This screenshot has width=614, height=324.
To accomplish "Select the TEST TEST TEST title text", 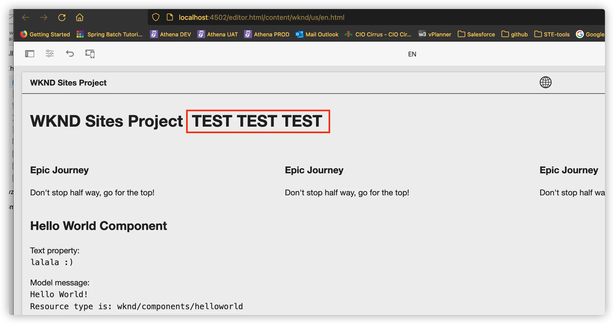I will pyautogui.click(x=257, y=121).
